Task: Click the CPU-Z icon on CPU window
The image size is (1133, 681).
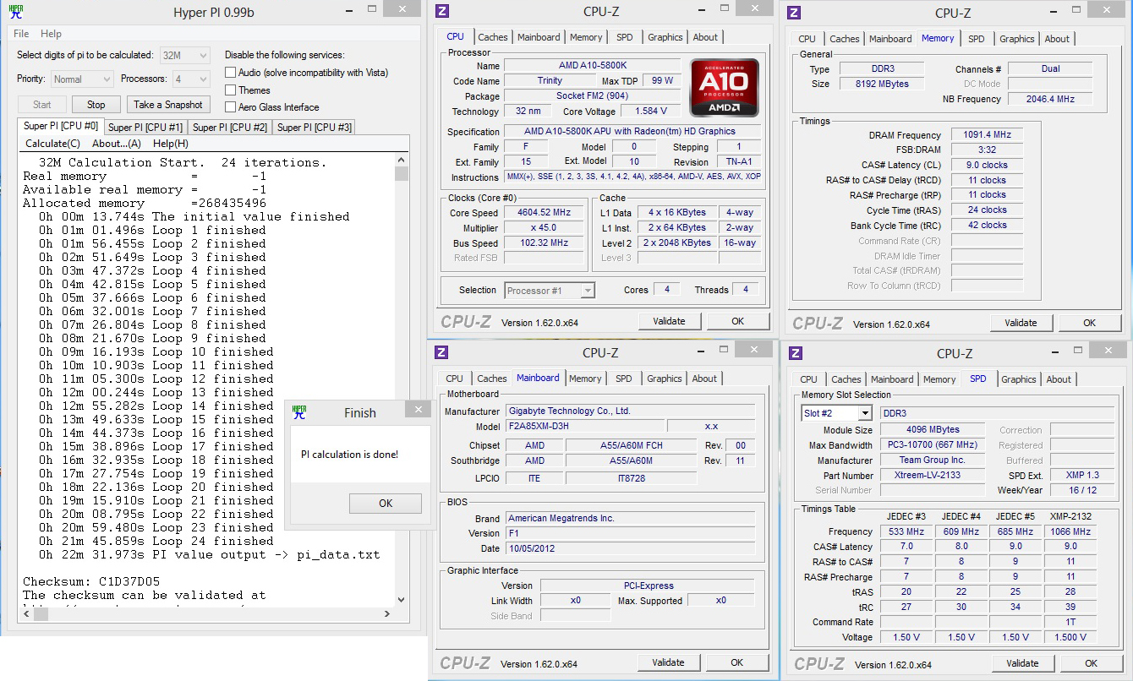Action: pos(442,11)
